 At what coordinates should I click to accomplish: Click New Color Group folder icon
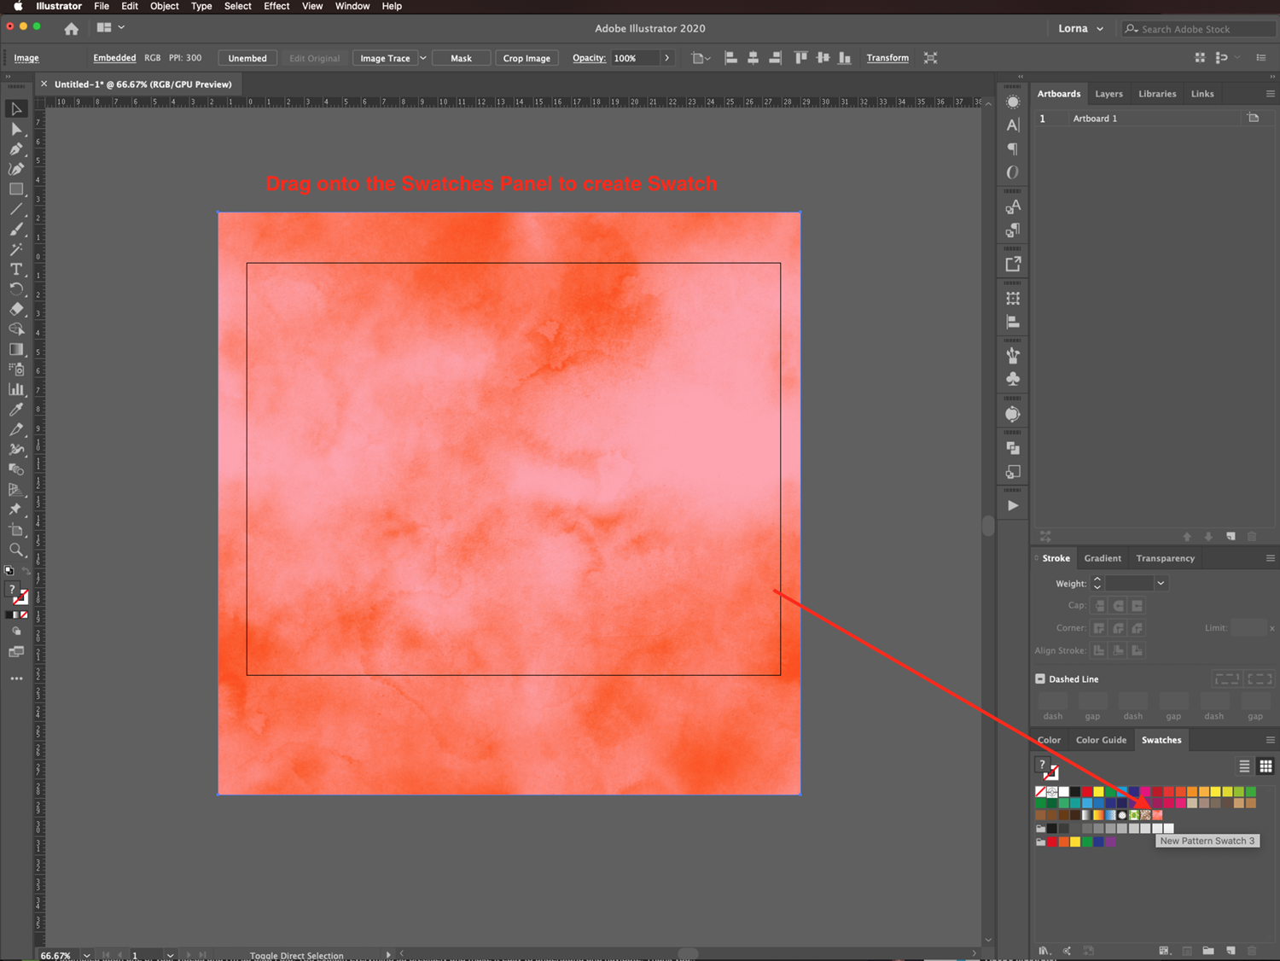point(1208,950)
